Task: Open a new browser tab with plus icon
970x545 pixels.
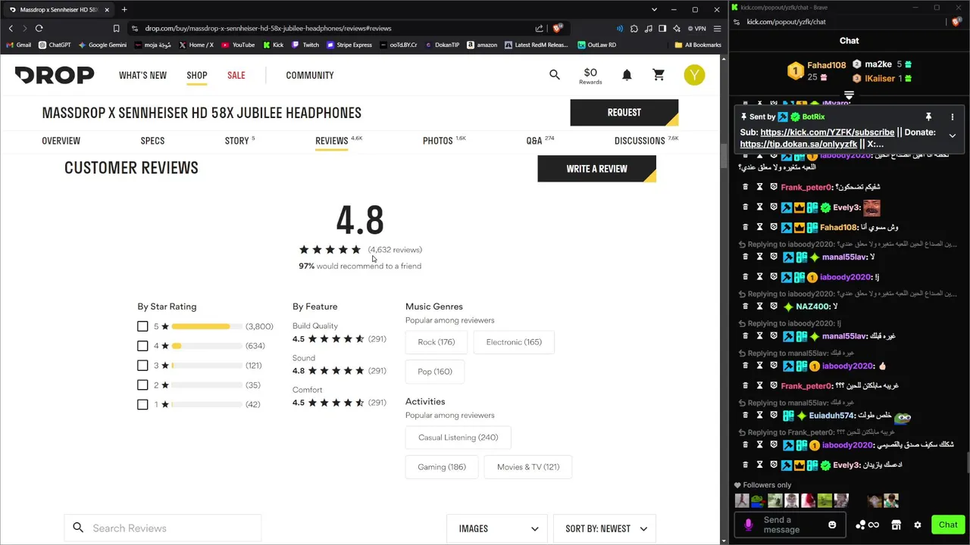Action: click(124, 10)
